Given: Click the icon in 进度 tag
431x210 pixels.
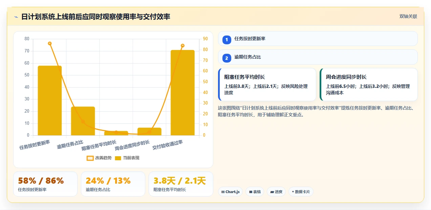Looking at the screenshot, I should 272,192.
